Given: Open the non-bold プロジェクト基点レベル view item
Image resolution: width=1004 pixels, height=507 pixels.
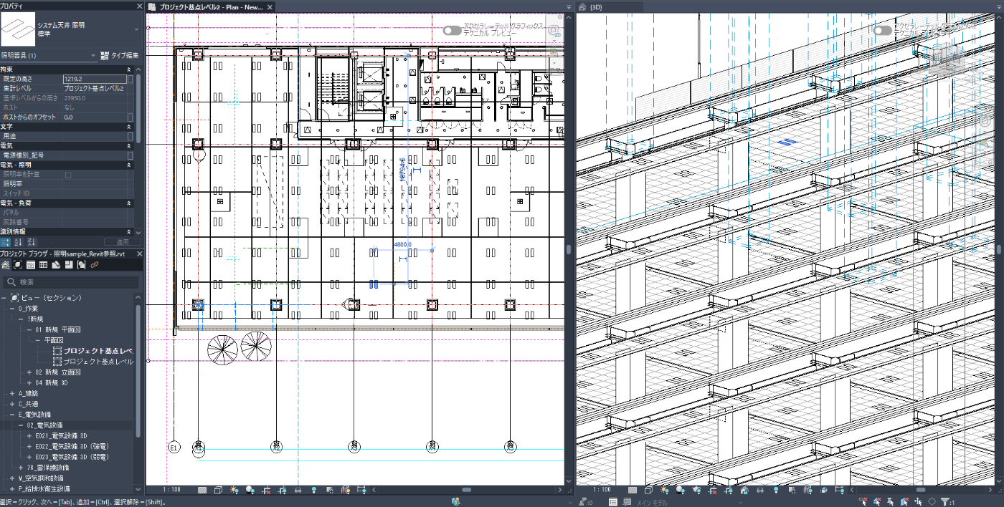Looking at the screenshot, I should 98,362.
